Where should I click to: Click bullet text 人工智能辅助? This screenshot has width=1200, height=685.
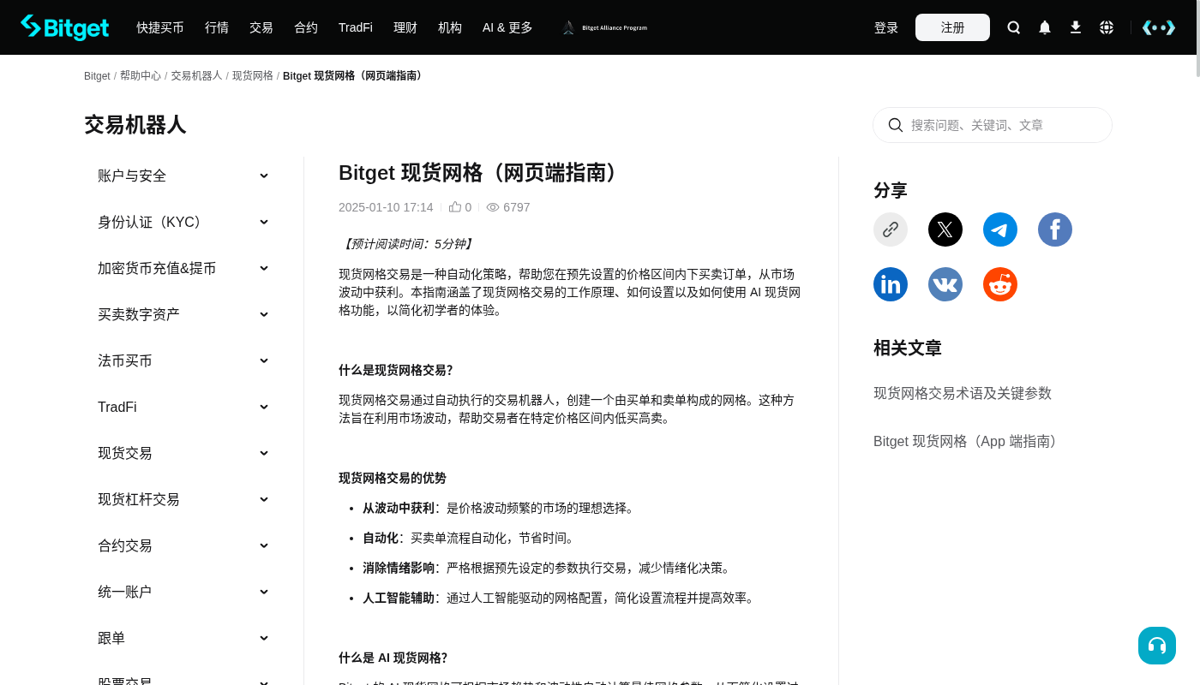(399, 598)
